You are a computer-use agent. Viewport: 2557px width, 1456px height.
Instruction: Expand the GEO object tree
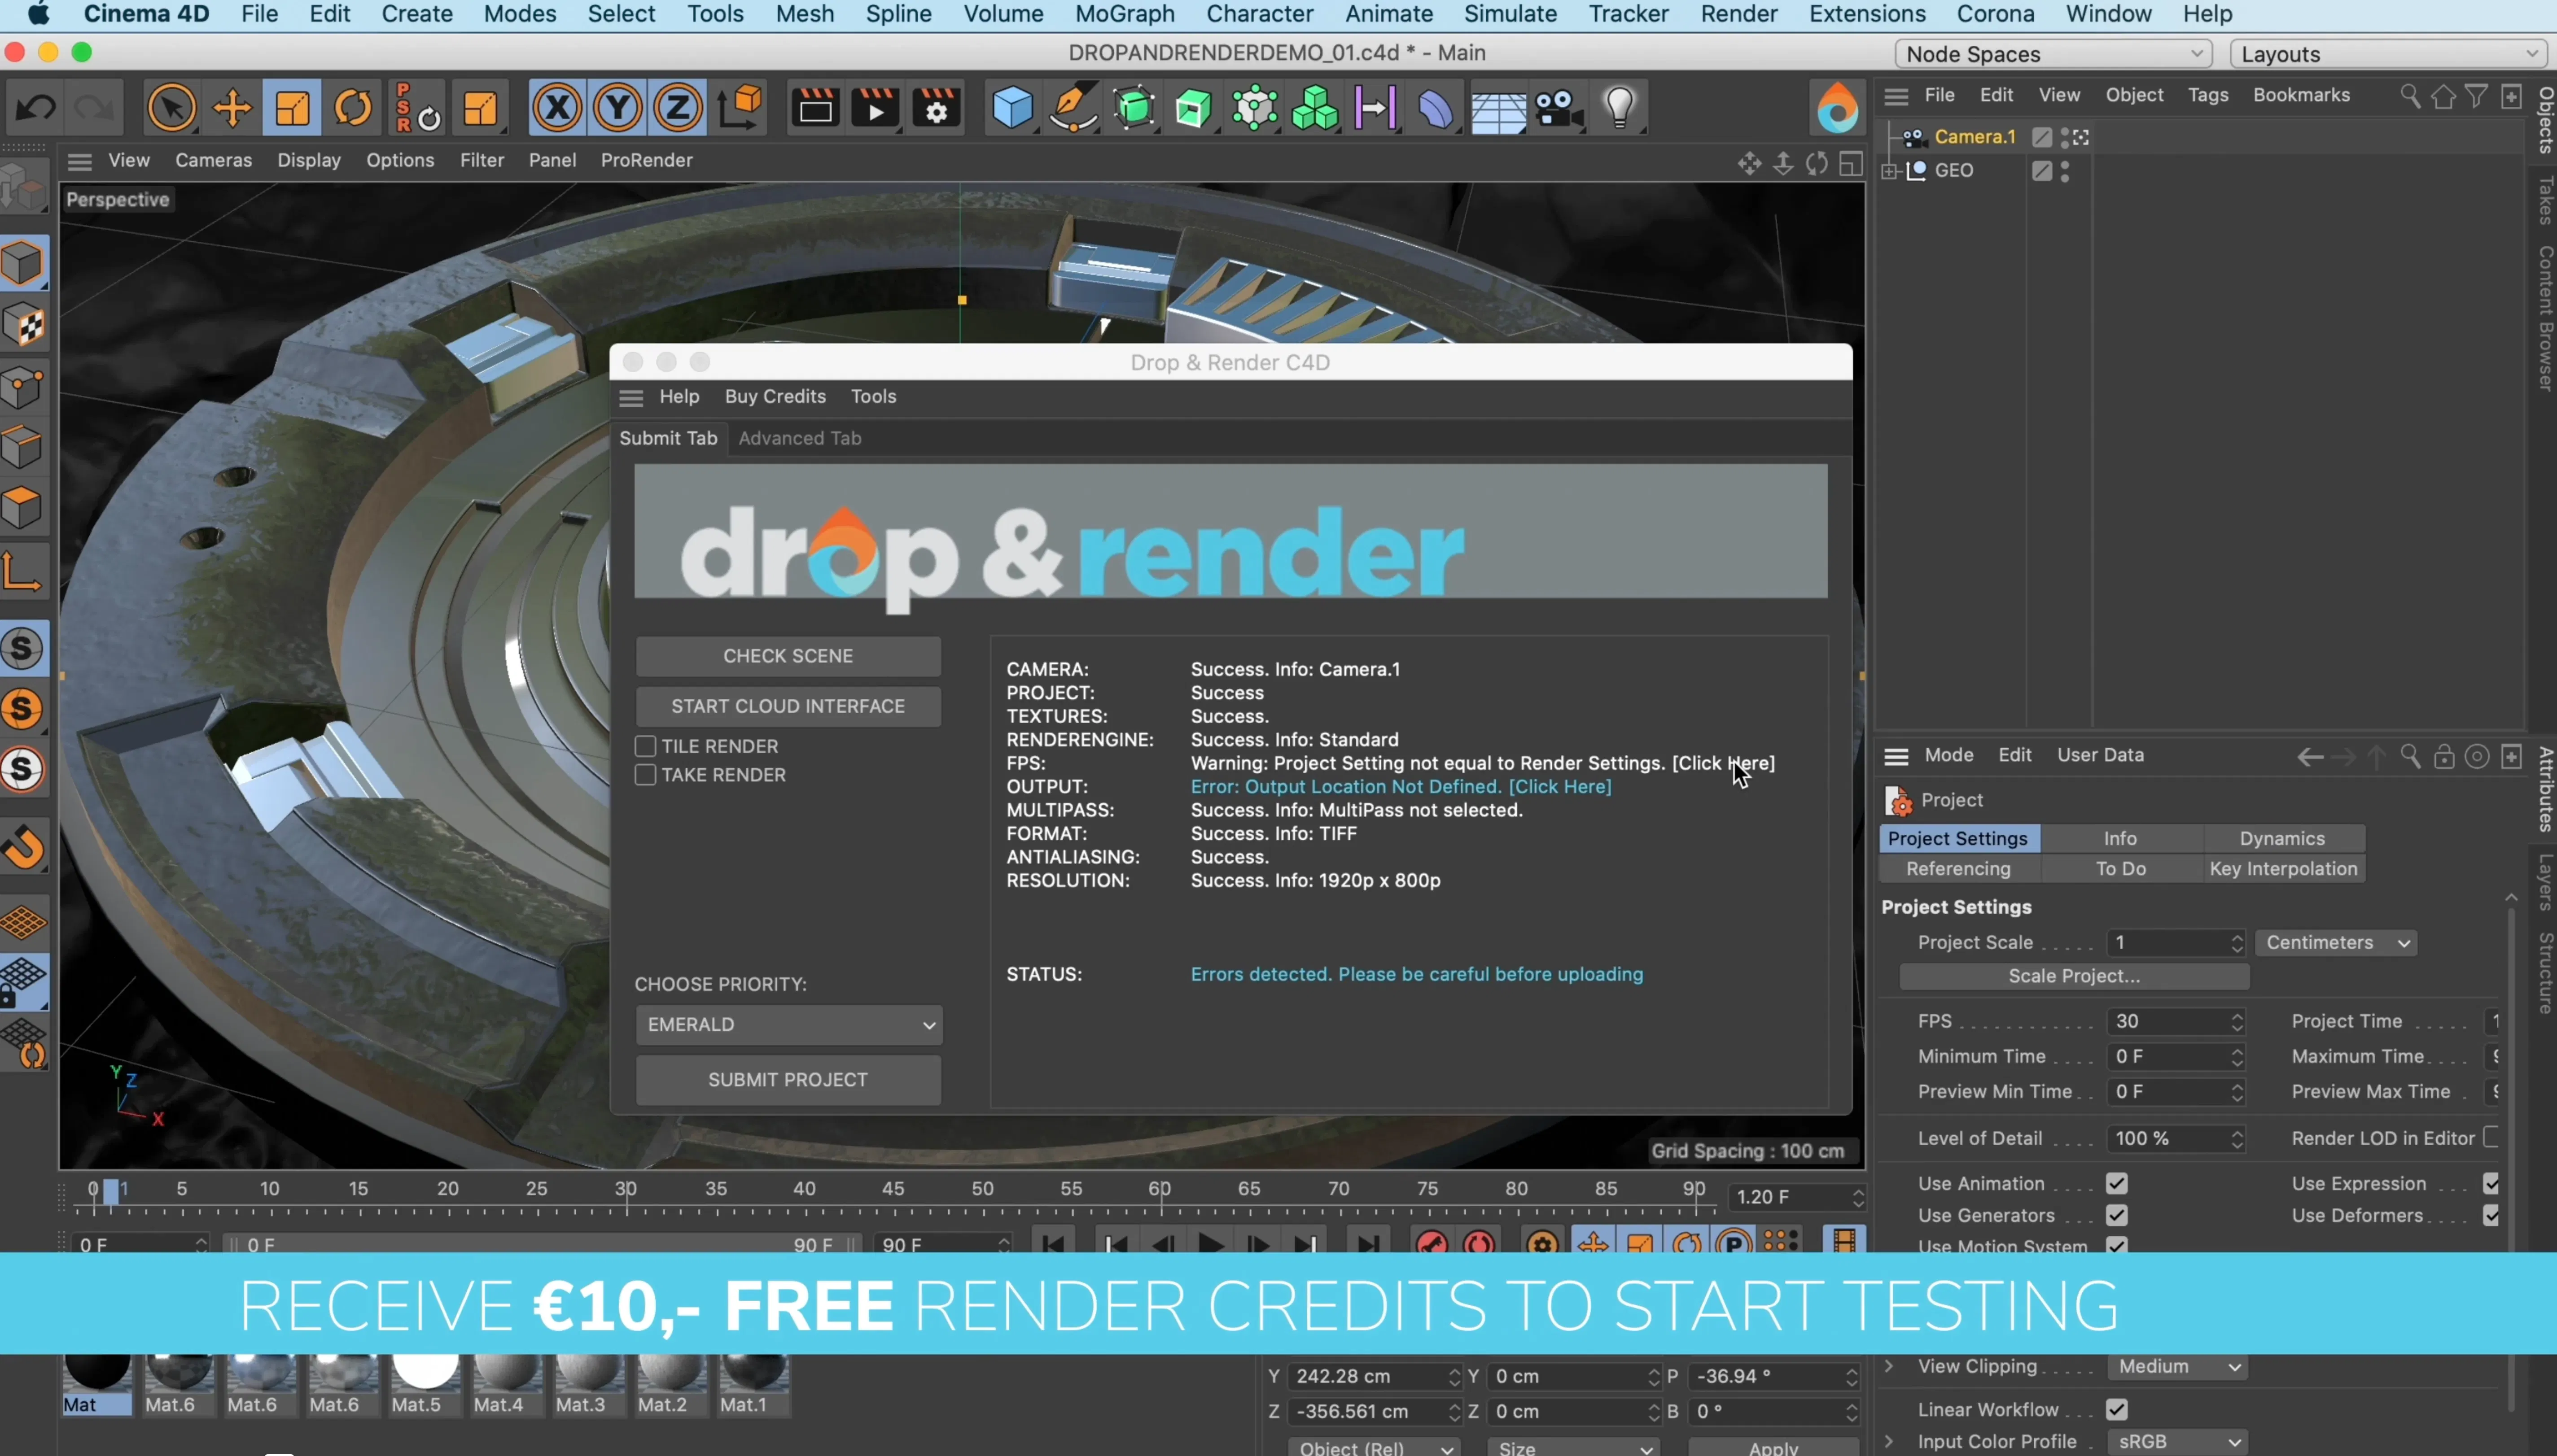pyautogui.click(x=1890, y=171)
